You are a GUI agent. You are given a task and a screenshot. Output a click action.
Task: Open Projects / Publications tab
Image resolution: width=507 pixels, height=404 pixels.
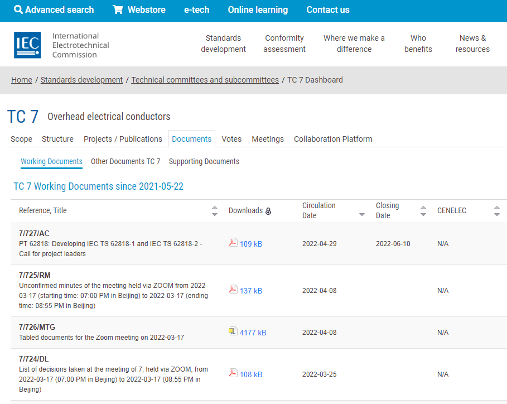(x=123, y=139)
